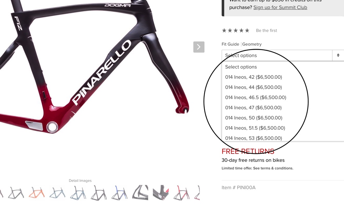Open the Fit Guide link
The image size is (344, 215).
(x=230, y=44)
